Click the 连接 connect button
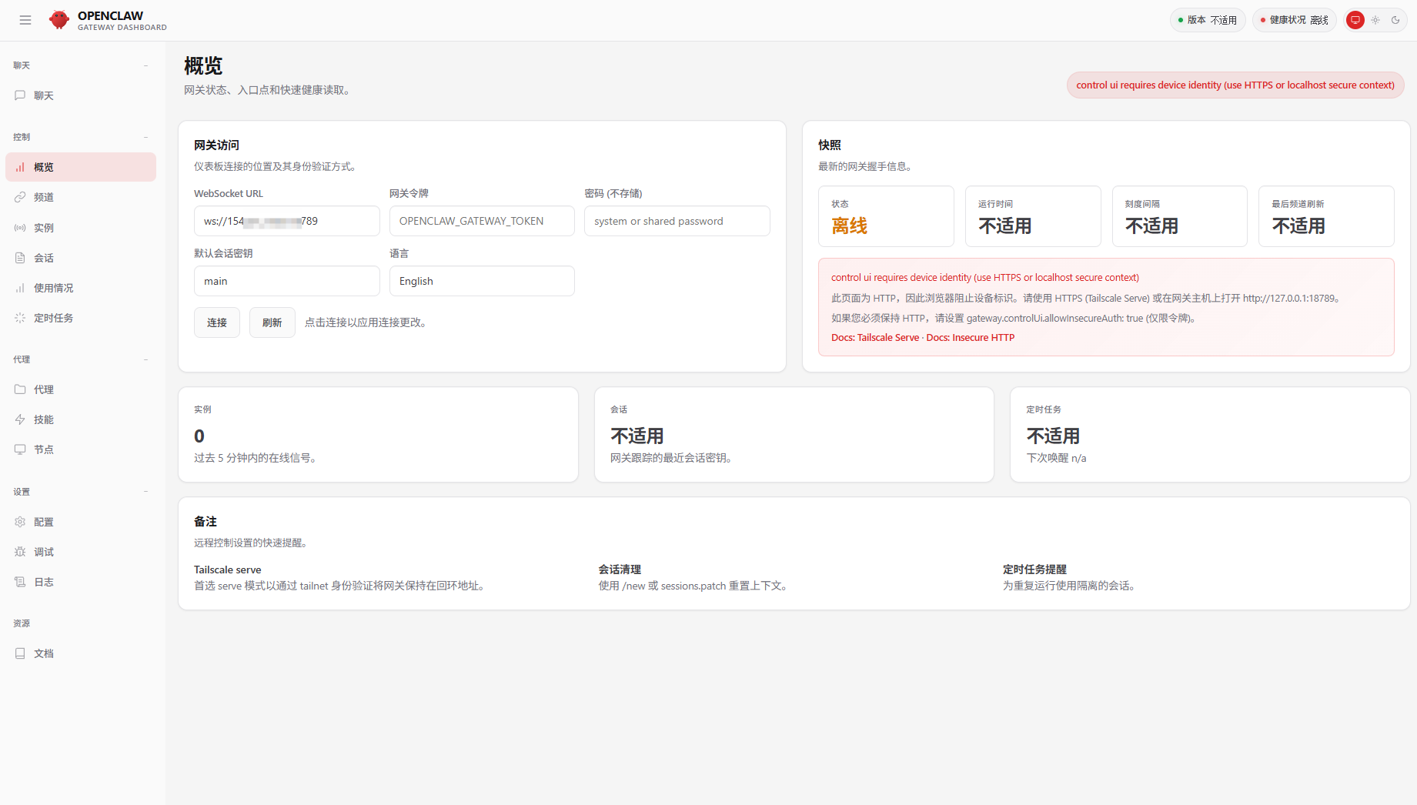 pyautogui.click(x=217, y=322)
